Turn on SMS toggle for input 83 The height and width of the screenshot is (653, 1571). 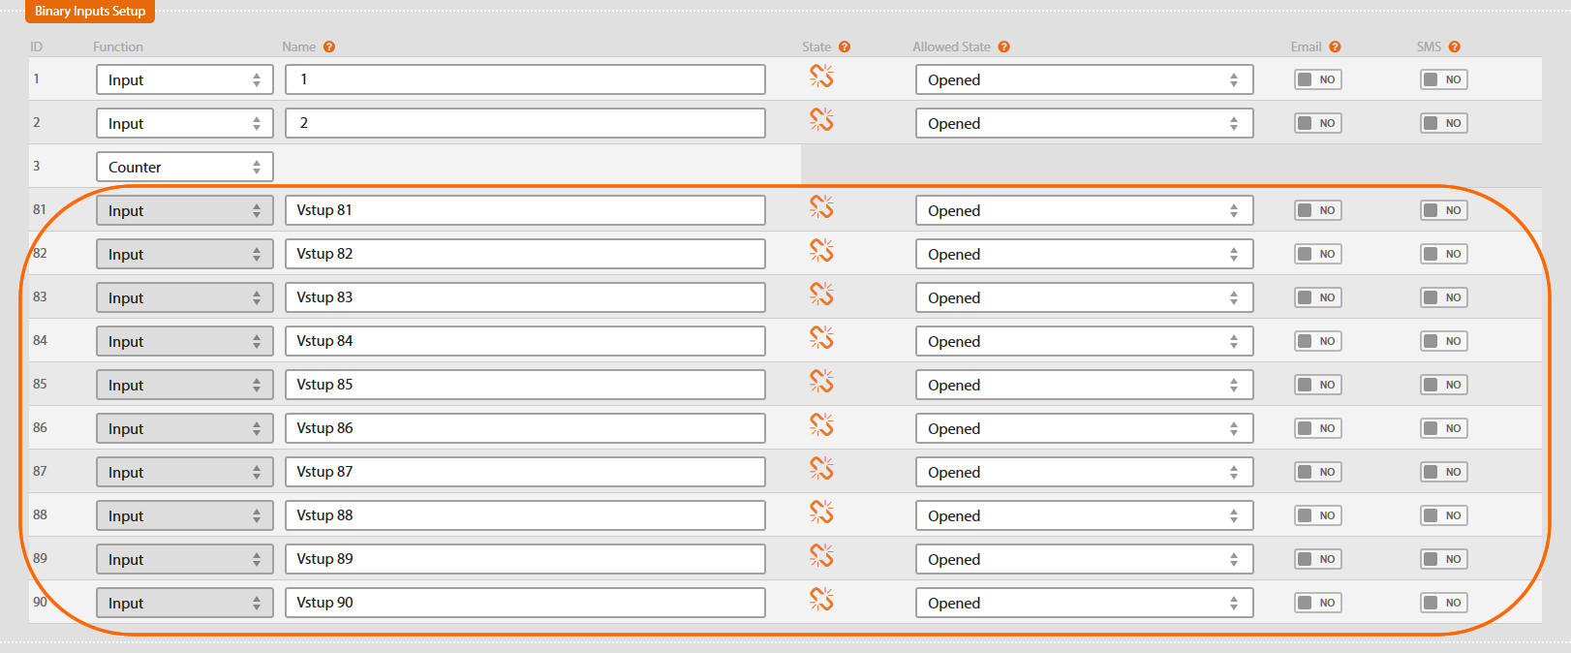pos(1443,297)
